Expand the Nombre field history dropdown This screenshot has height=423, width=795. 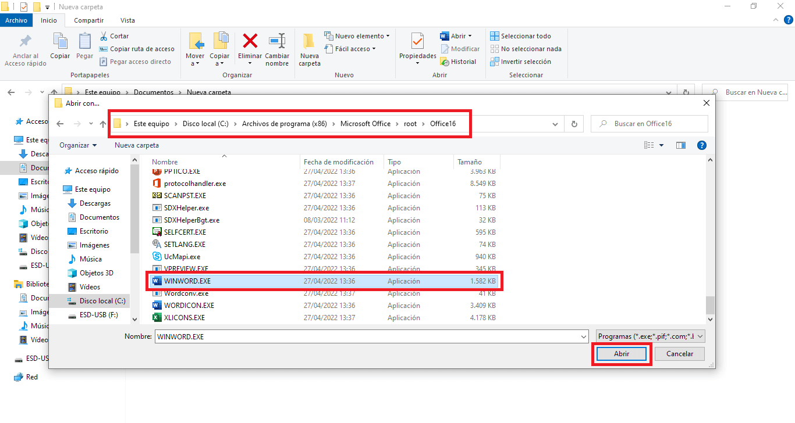(x=584, y=336)
